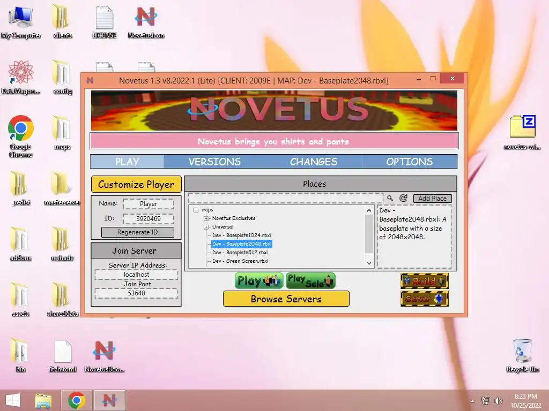The image size is (549, 411).
Task: Open the config folder on desktop
Action: click(x=62, y=77)
